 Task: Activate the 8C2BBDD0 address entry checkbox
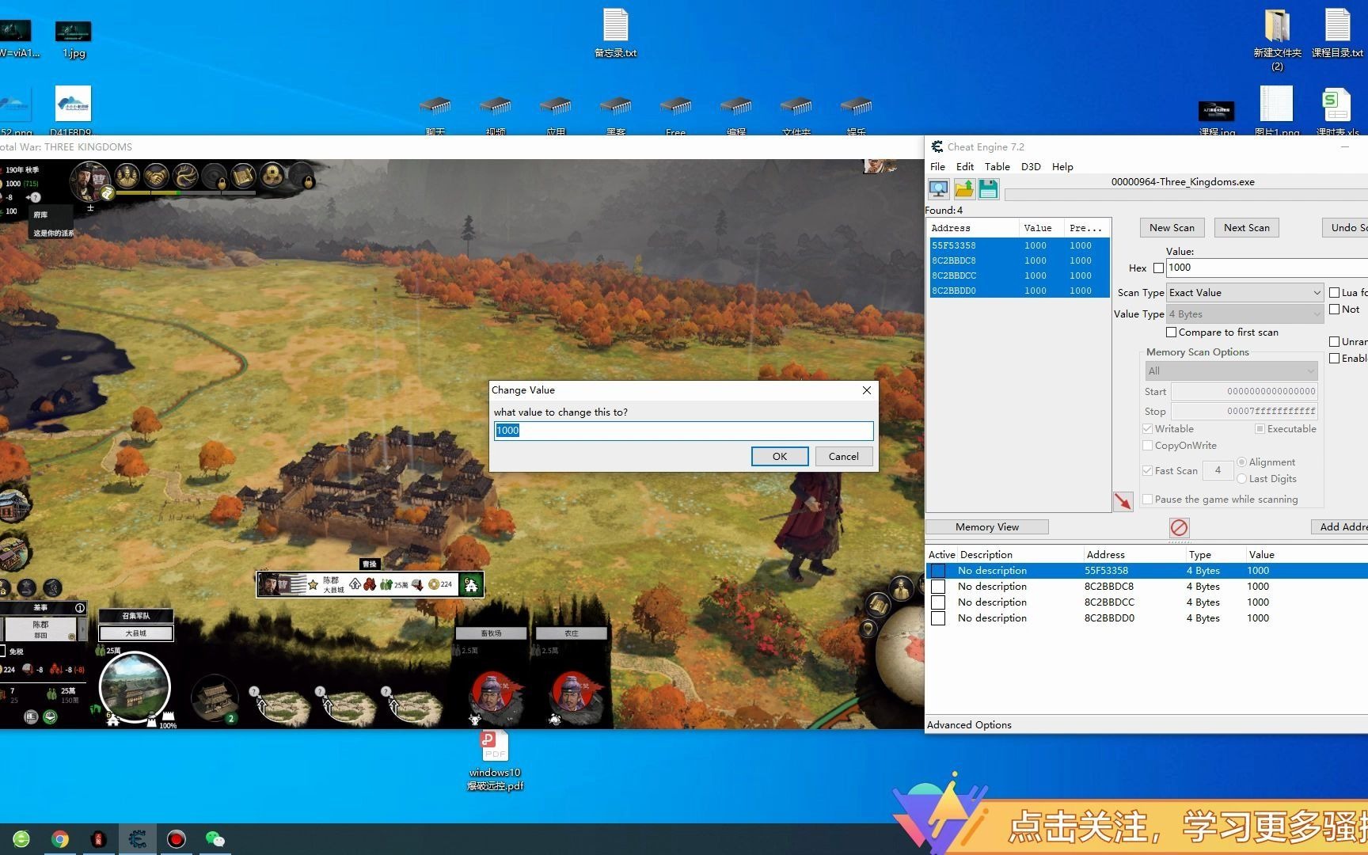(938, 618)
